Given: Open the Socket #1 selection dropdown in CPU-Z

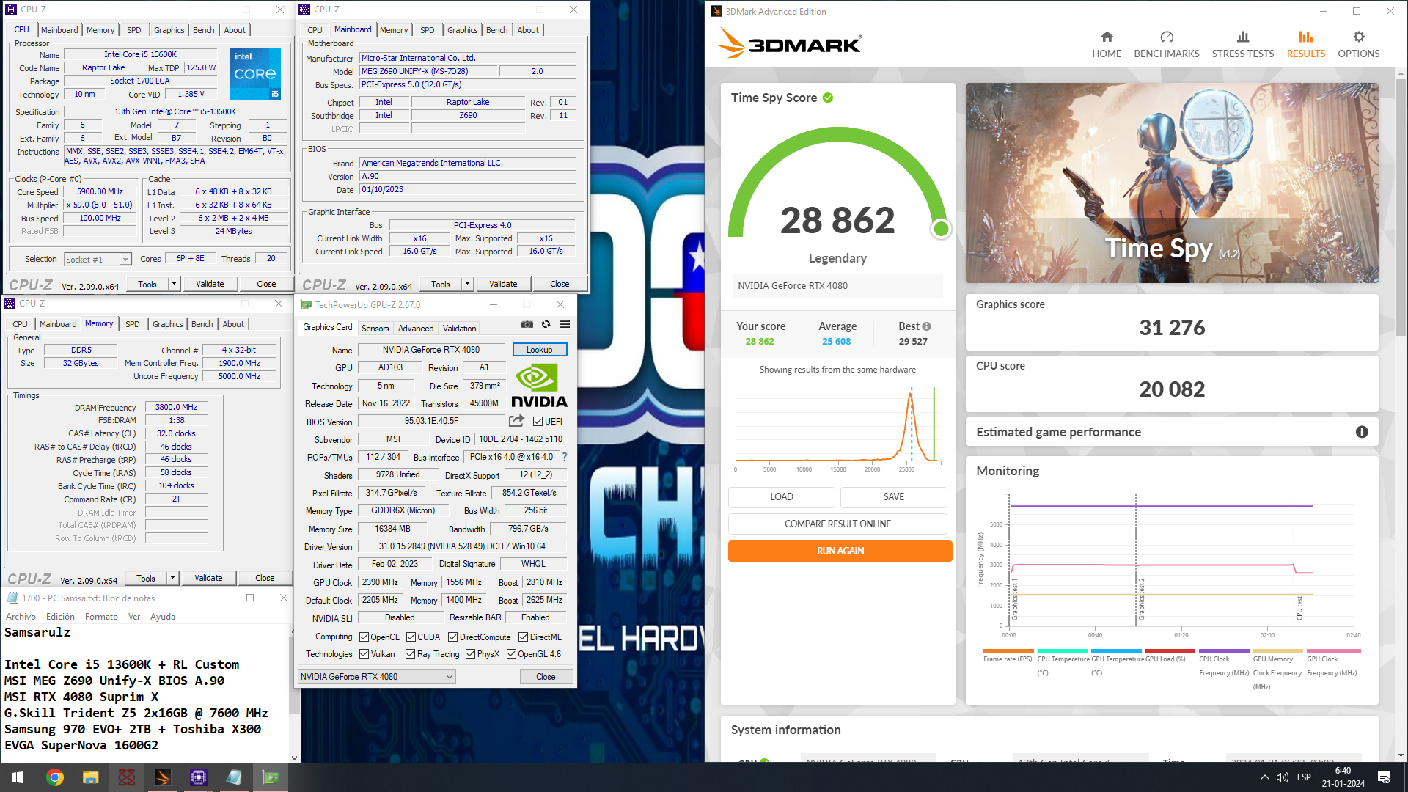Looking at the screenshot, I should pyautogui.click(x=98, y=259).
